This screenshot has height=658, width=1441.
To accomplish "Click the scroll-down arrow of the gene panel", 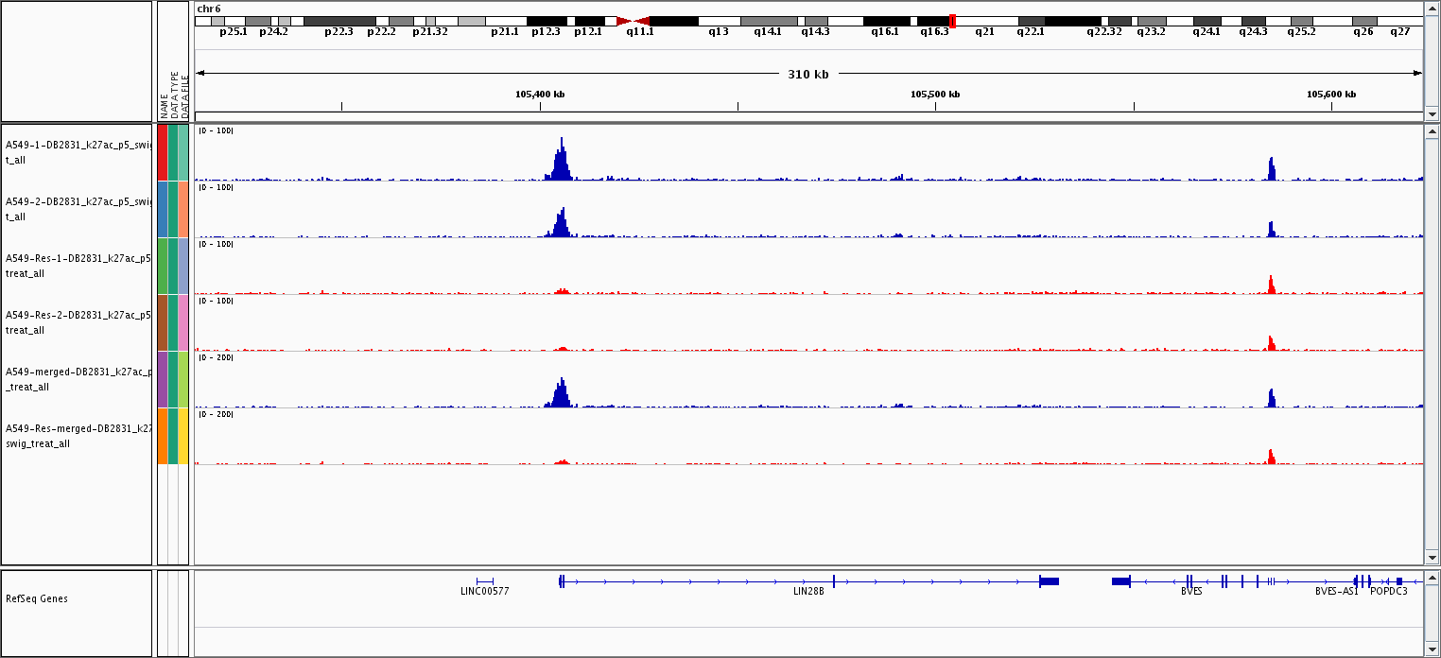I will pyautogui.click(x=1432, y=649).
